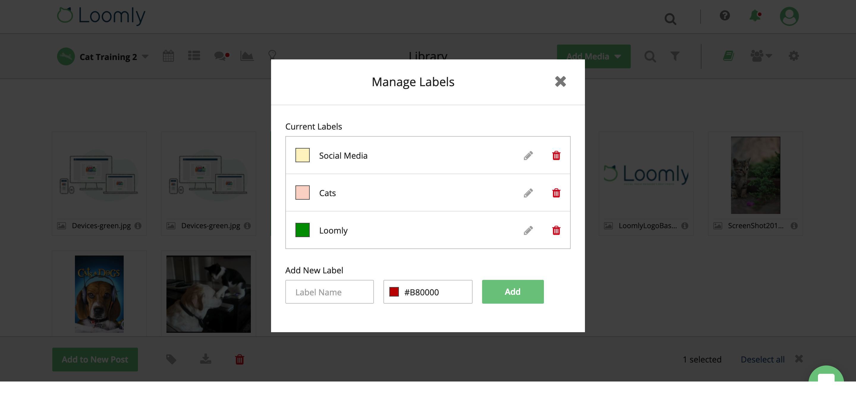Click the delete trash icon for Loomly label
This screenshot has height=413, width=856.
coord(556,230)
